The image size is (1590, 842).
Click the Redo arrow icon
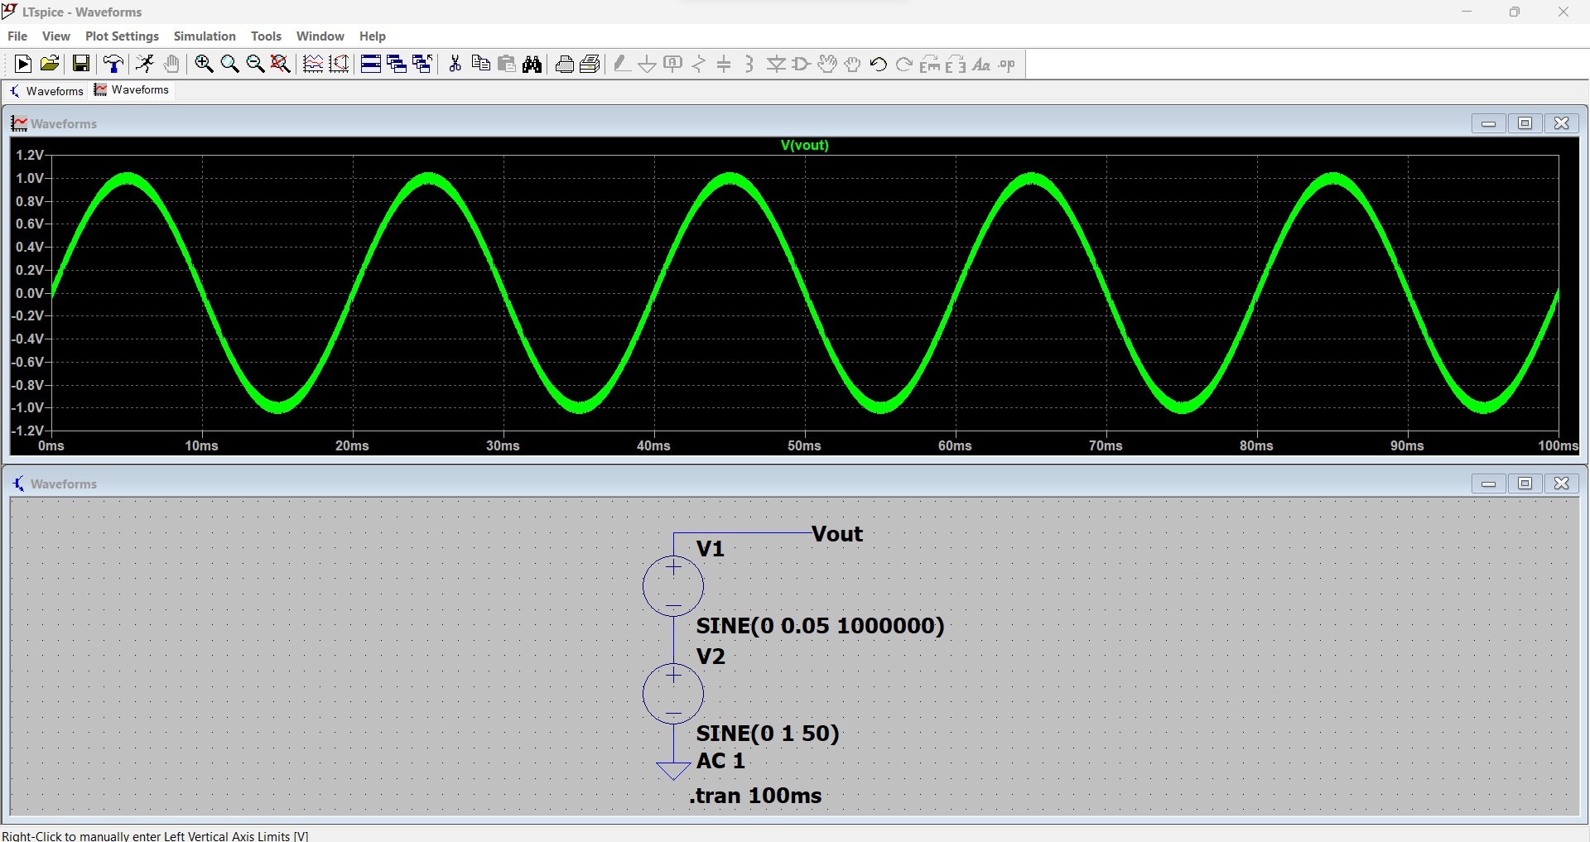click(x=904, y=64)
